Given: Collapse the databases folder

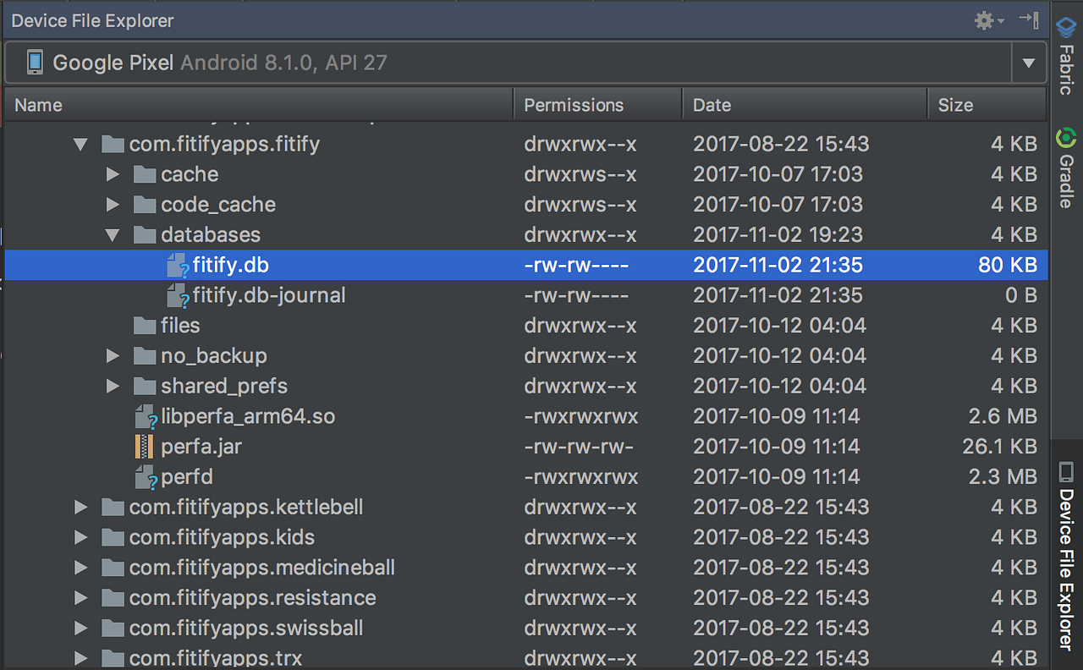Looking at the screenshot, I should (113, 235).
